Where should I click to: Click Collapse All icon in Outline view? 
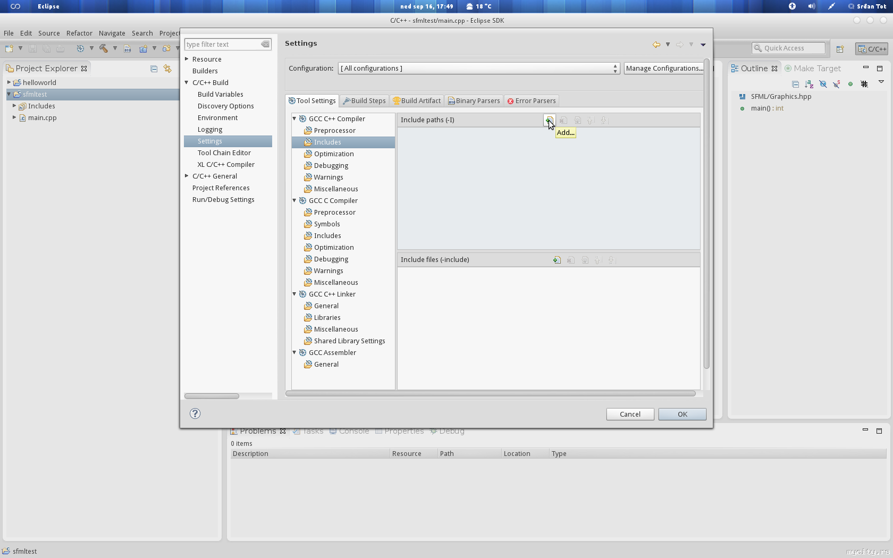tap(795, 84)
